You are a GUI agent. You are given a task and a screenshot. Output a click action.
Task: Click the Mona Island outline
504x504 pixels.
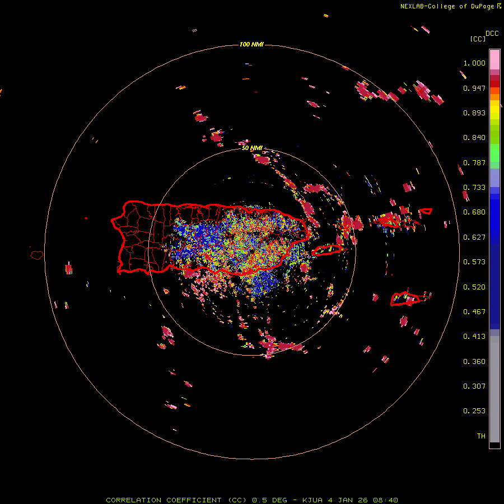click(x=37, y=255)
